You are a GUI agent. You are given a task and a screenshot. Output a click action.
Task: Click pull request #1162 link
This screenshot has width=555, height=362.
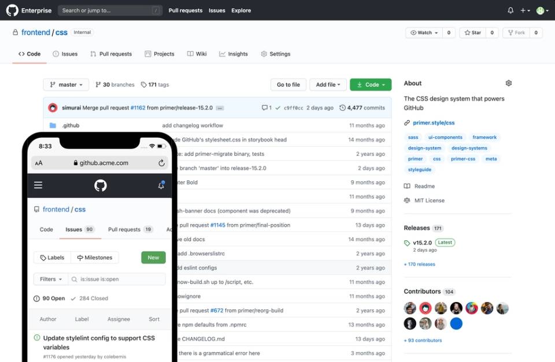138,108
